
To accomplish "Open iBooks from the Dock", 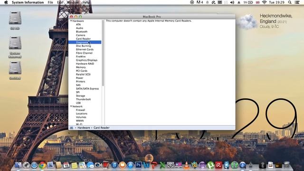I will point(123,165).
